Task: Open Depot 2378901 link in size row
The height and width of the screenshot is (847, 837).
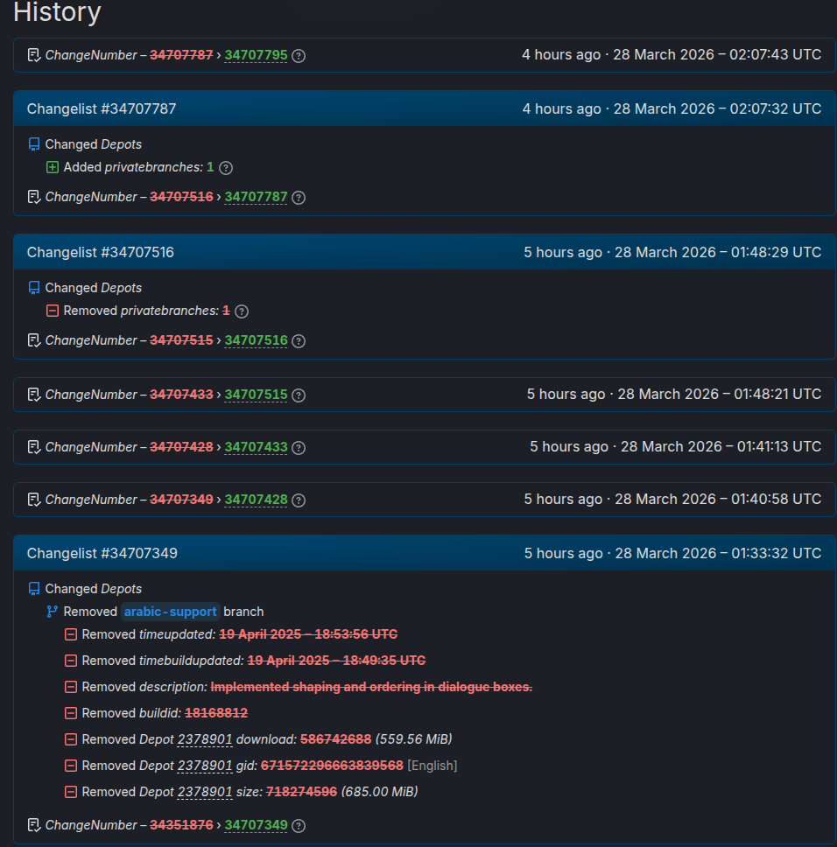Action: (x=205, y=791)
